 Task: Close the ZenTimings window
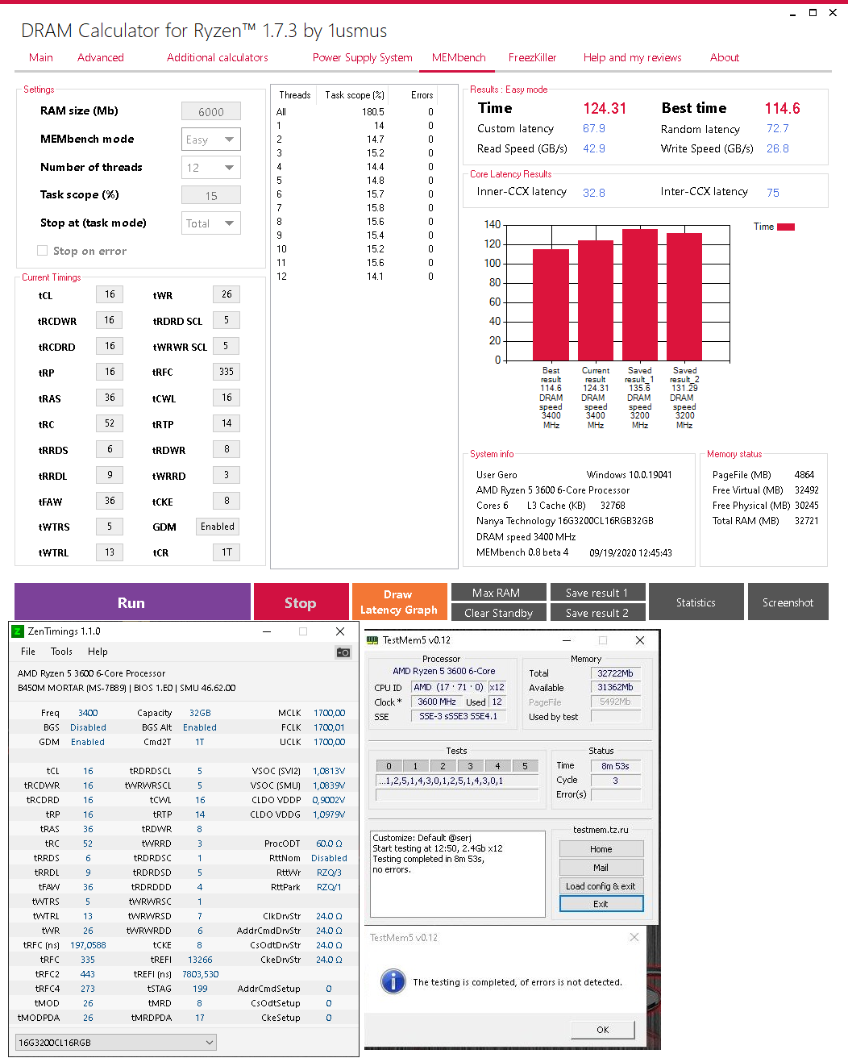point(340,631)
